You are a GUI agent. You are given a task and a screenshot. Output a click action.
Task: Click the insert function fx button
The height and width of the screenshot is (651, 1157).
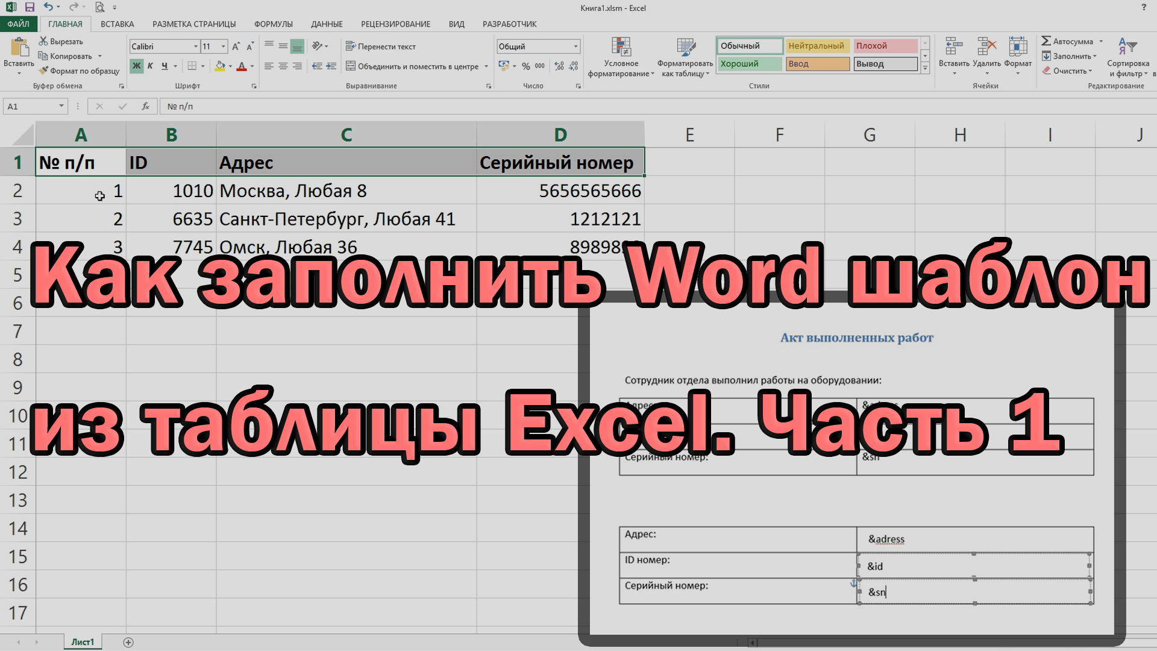pos(145,106)
